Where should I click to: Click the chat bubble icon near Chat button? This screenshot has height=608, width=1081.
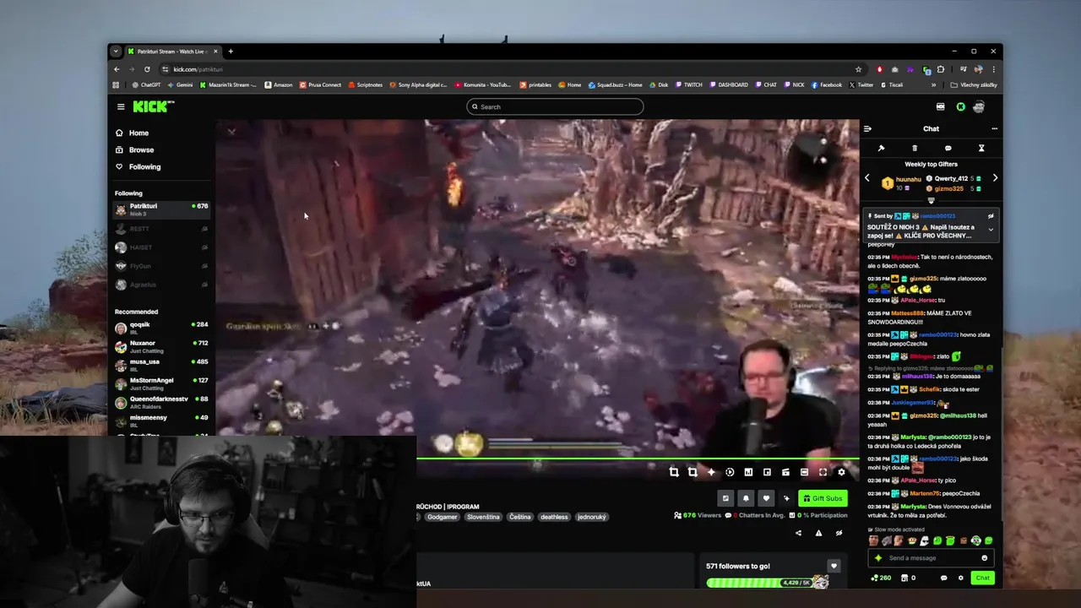click(943, 578)
